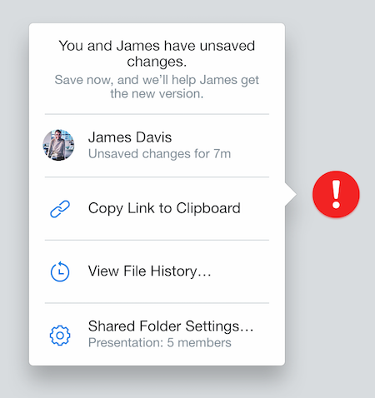Click the popover arrow pointing to the badge
The width and height of the screenshot is (375, 398).
click(x=291, y=194)
